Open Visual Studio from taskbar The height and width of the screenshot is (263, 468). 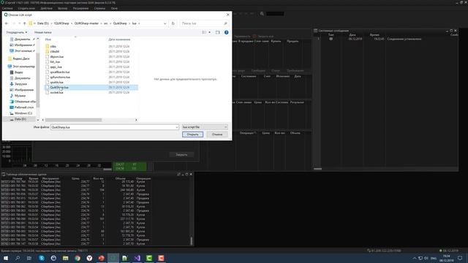(x=137, y=258)
